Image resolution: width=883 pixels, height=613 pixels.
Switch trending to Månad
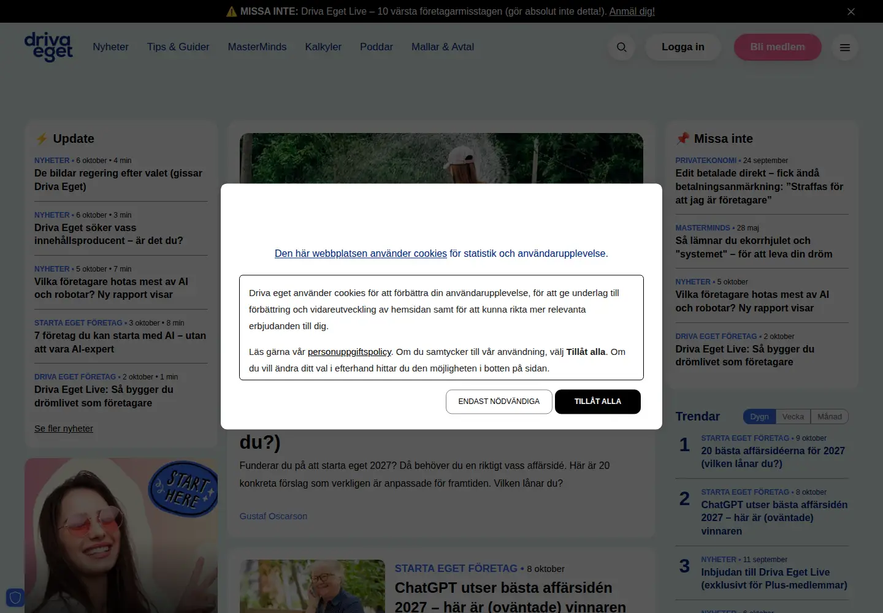click(830, 417)
